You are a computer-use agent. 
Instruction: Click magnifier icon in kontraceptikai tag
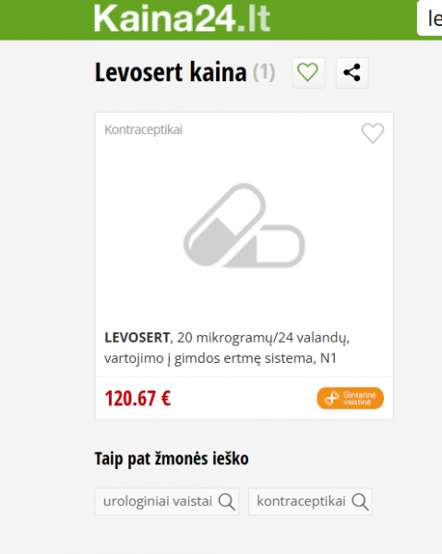[x=360, y=501]
